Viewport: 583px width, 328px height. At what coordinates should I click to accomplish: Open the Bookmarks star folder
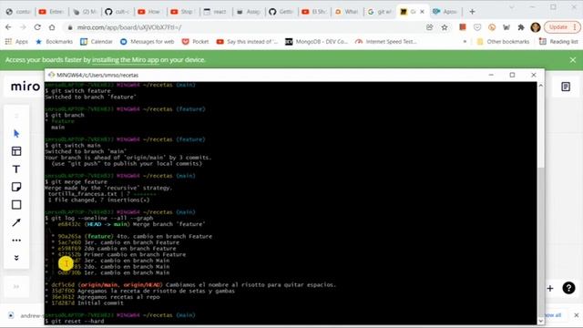tap(54, 42)
